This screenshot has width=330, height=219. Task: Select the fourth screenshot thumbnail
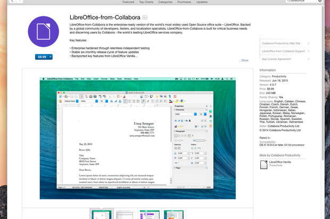174,214
